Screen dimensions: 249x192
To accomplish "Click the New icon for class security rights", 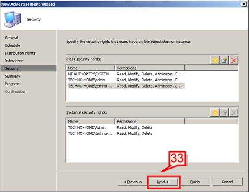I will (x=215, y=60).
